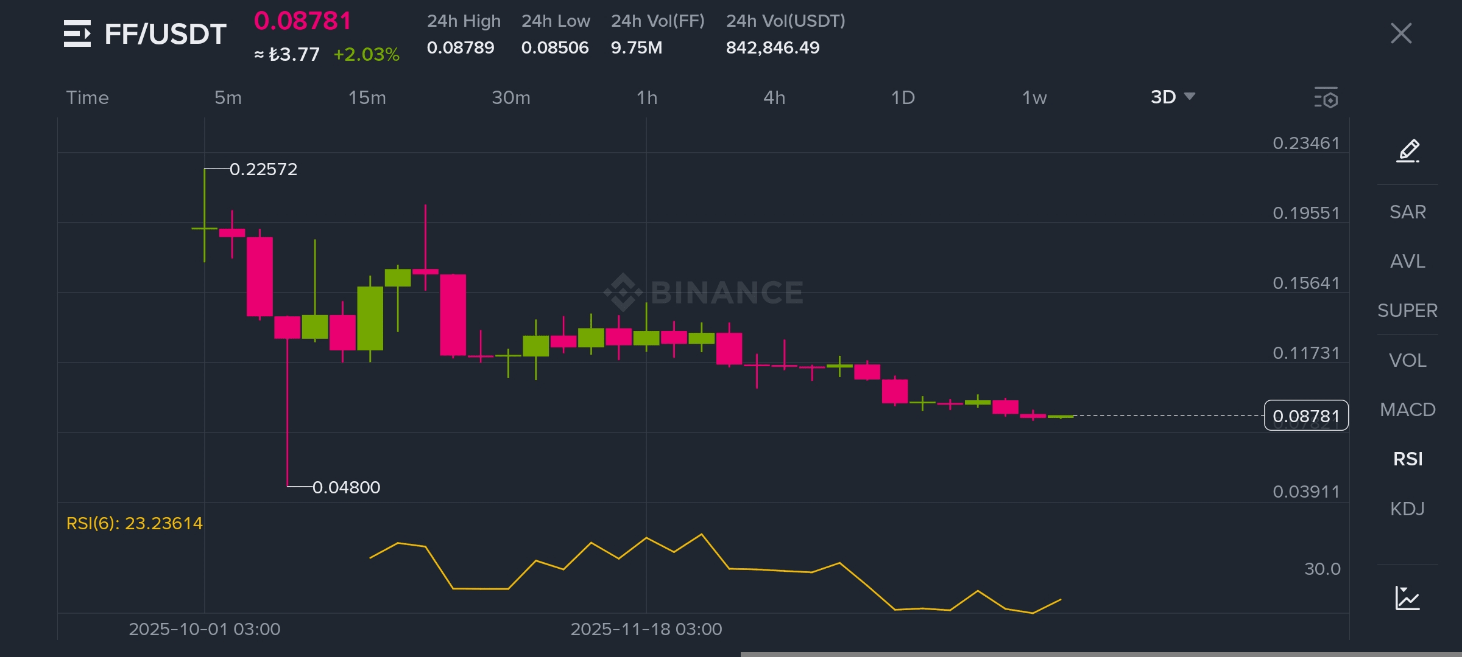Open the trading pair list menu icon
Image resolution: width=1462 pixels, height=657 pixels.
(x=77, y=33)
